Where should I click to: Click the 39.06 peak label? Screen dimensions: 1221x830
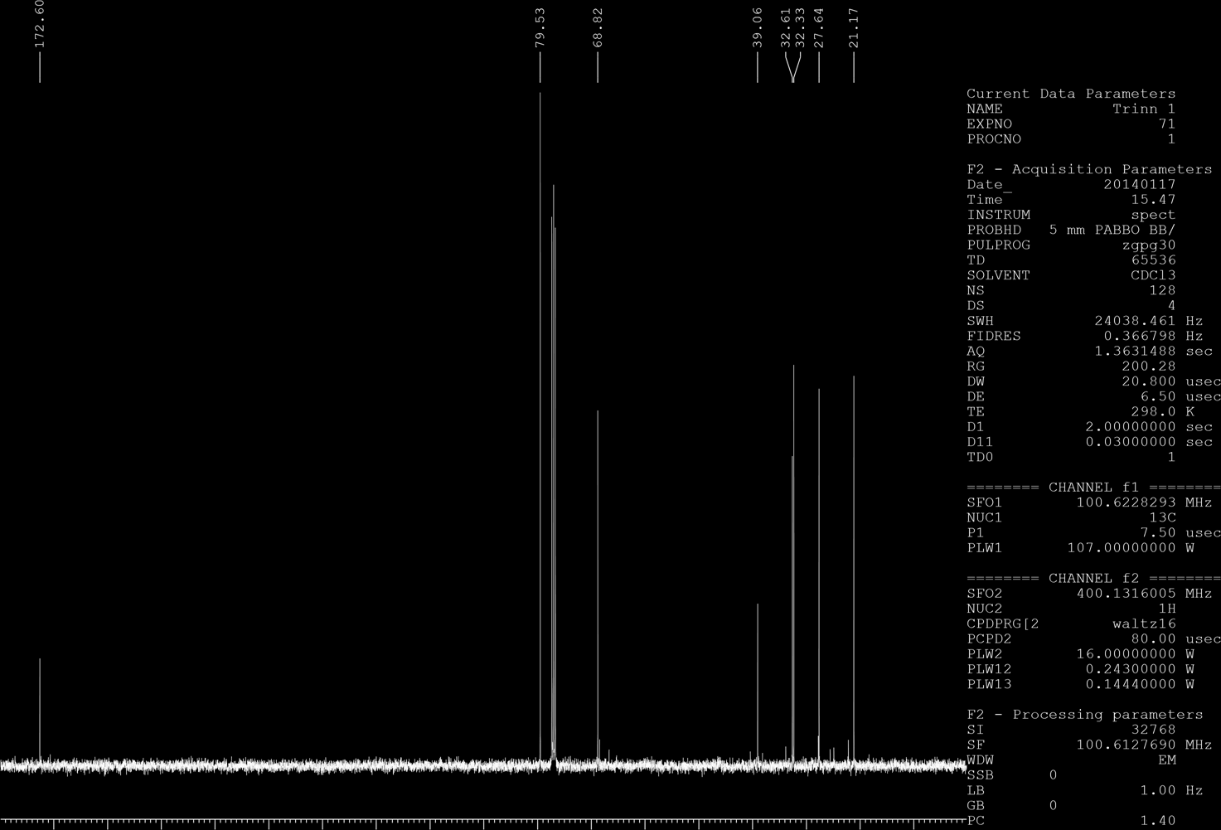[757, 28]
